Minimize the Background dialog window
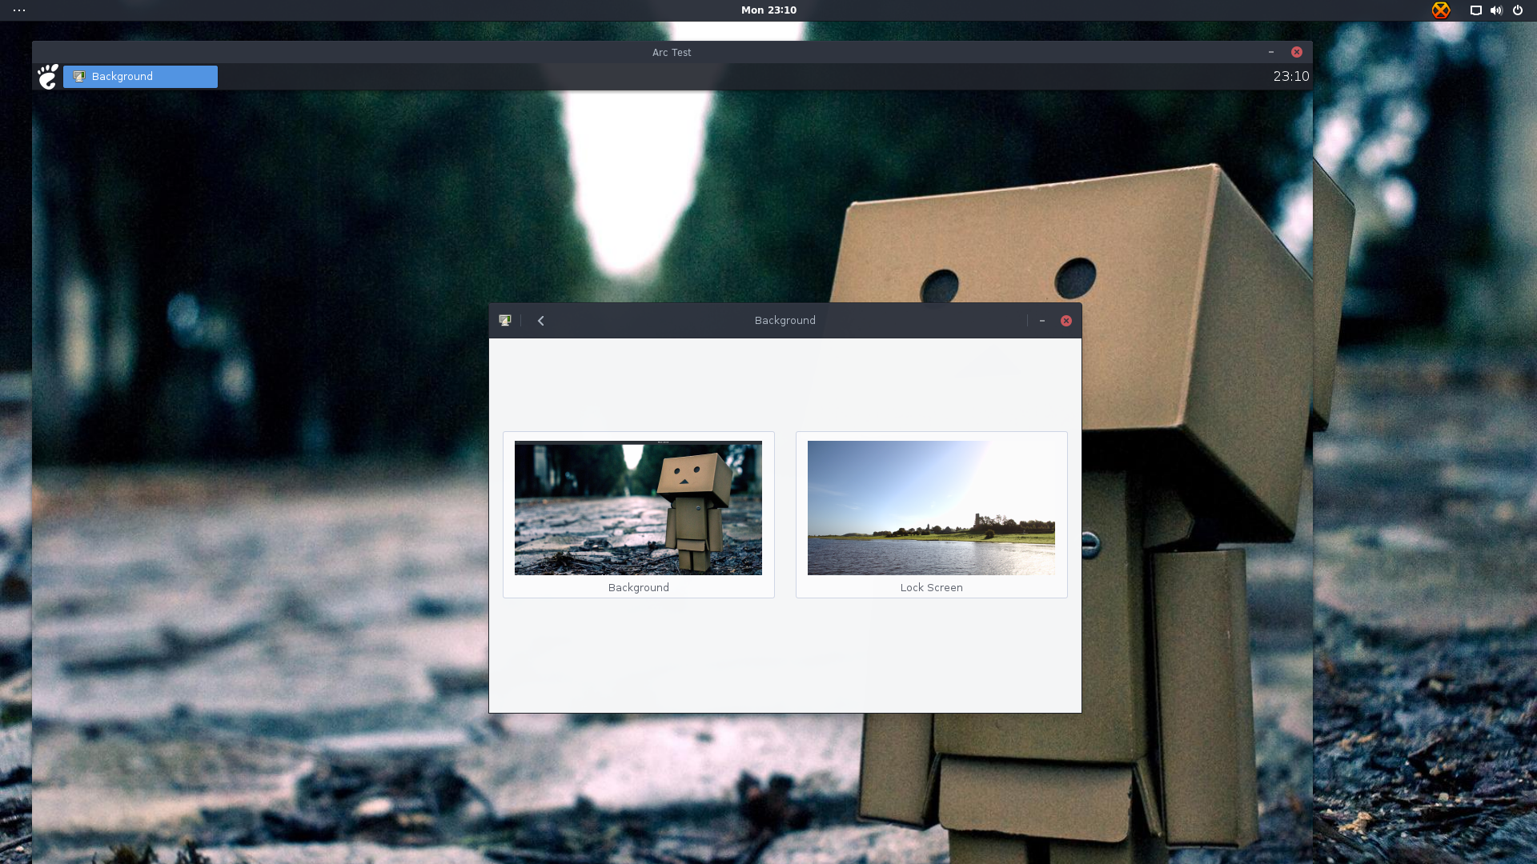 click(x=1042, y=321)
